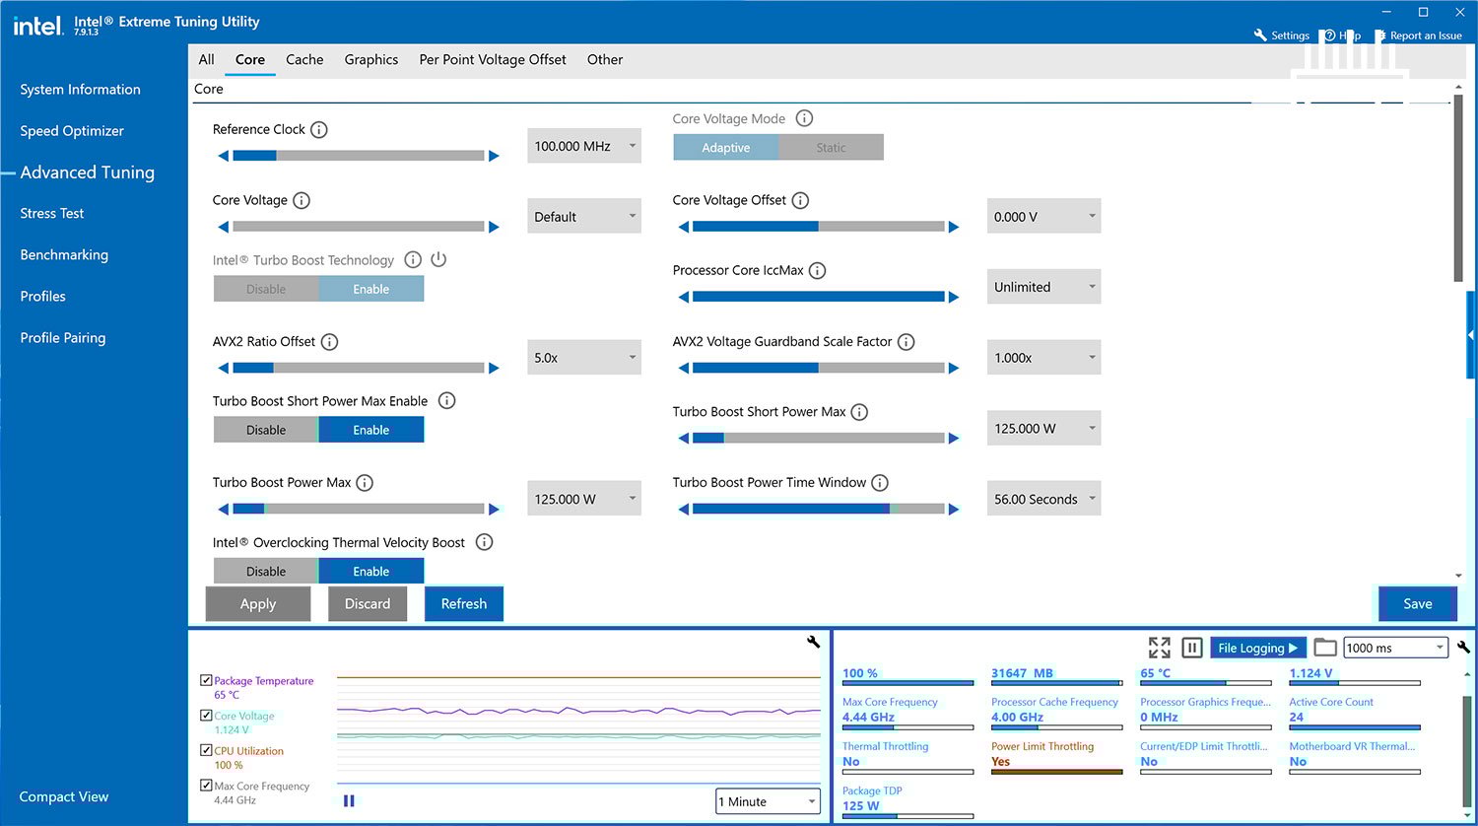Viewport: 1478px width, 826px height.
Task: Open Settings in the title bar
Action: [1281, 35]
